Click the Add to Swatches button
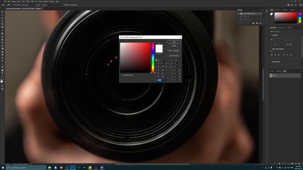This screenshot has width=303, height=170. (174, 51)
